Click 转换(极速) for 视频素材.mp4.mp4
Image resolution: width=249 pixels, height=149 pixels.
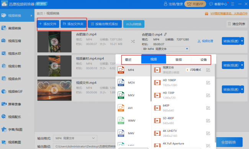pyautogui.click(x=231, y=65)
